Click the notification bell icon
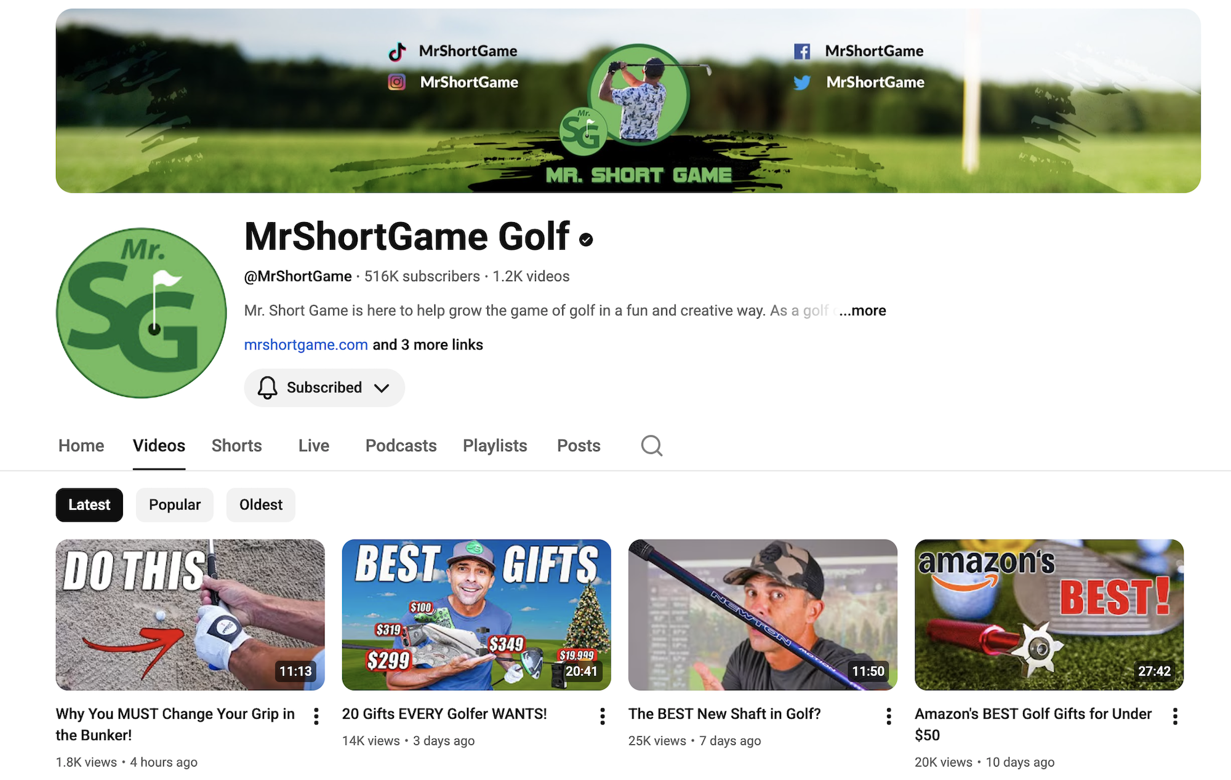The height and width of the screenshot is (780, 1231). point(267,388)
